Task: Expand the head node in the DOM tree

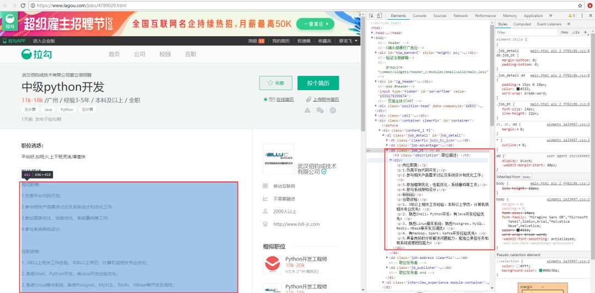Action: pos(372,33)
